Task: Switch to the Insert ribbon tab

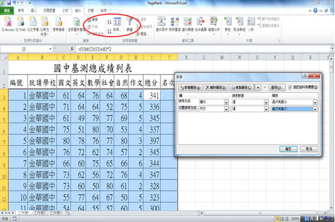Action: pyautogui.click(x=34, y=11)
